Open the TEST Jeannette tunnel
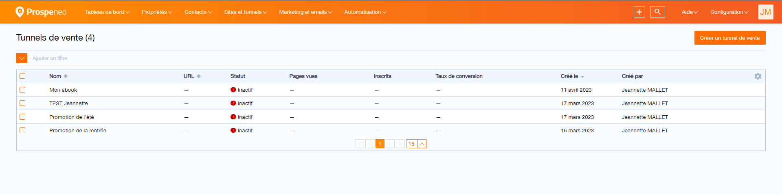 click(68, 103)
